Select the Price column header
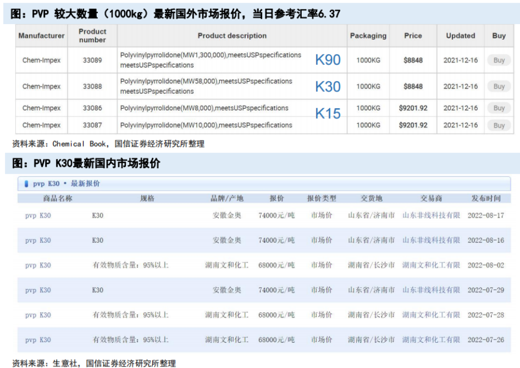 pyautogui.click(x=413, y=36)
